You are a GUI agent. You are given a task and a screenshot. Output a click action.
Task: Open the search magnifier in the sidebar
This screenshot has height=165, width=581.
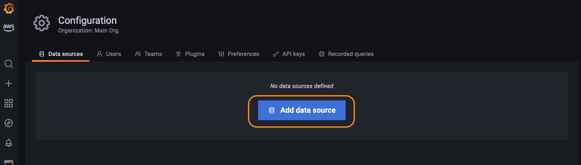click(9, 64)
